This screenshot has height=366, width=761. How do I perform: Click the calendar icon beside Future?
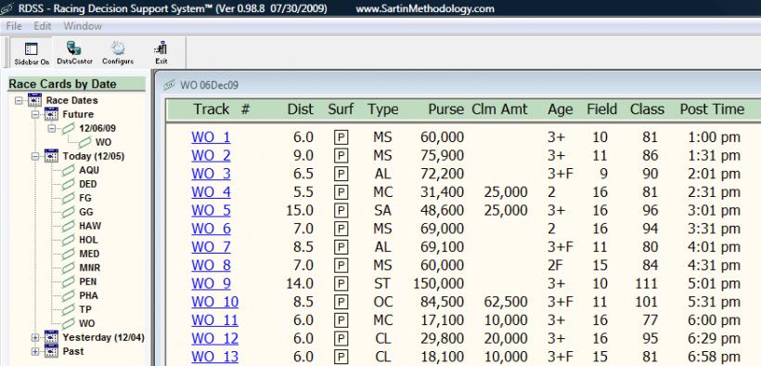click(51, 114)
